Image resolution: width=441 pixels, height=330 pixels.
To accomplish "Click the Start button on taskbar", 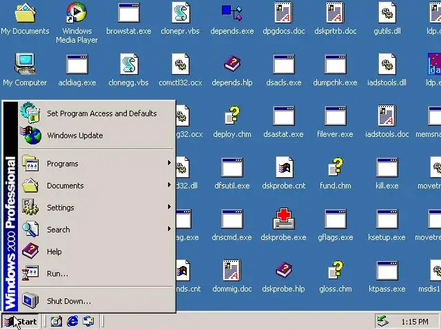I will pyautogui.click(x=20, y=322).
